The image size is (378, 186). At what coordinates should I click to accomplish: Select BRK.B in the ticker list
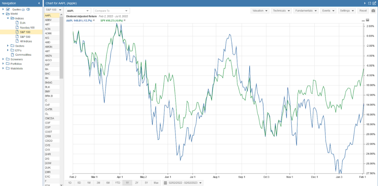(52, 96)
